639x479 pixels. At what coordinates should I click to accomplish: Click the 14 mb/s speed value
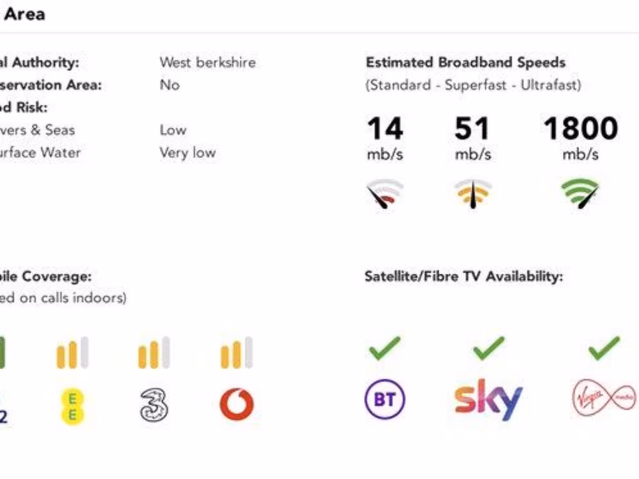(385, 130)
